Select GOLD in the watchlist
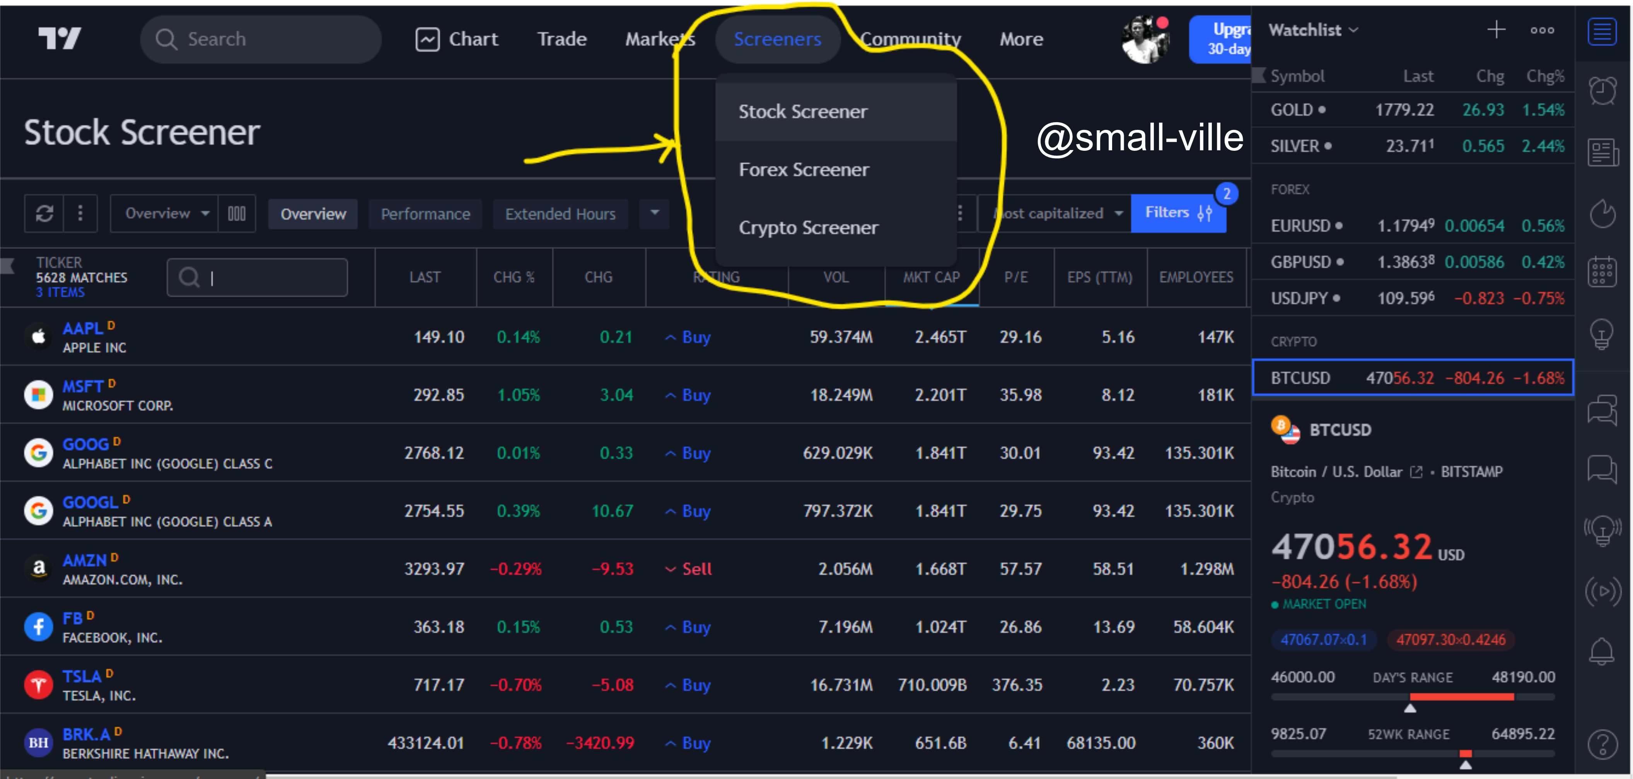Screen dimensions: 1633x779 click(x=1413, y=110)
